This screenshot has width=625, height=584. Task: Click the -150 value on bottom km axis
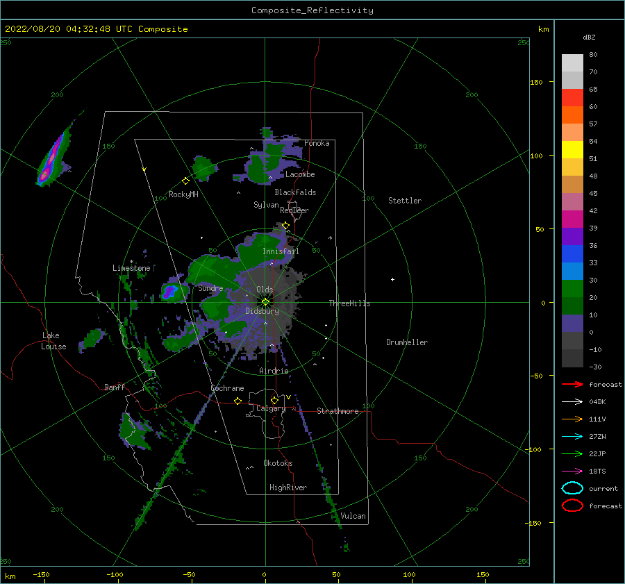click(41, 574)
